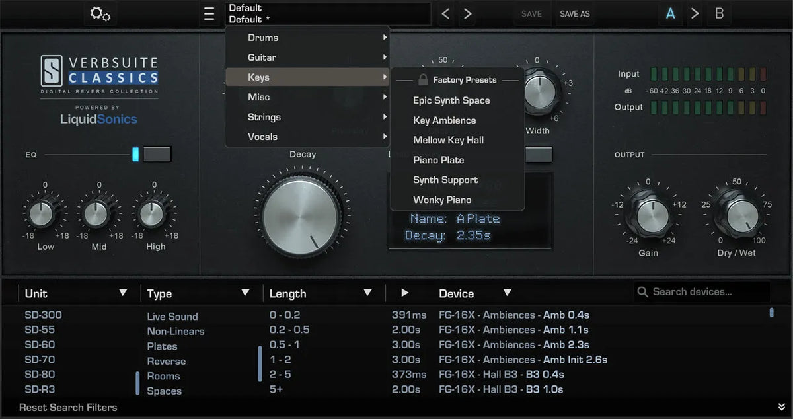Image resolution: width=793 pixels, height=419 pixels.
Task: Switch to preset slot B
Action: click(x=719, y=13)
